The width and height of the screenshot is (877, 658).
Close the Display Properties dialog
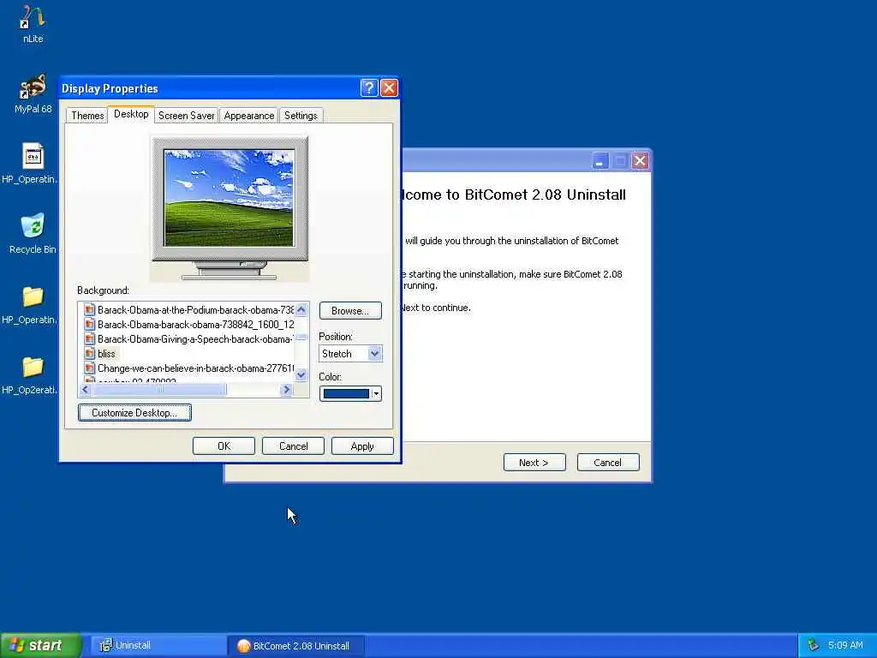(x=389, y=88)
